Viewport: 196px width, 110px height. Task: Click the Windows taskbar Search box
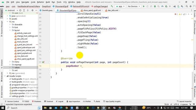tap(24, 108)
